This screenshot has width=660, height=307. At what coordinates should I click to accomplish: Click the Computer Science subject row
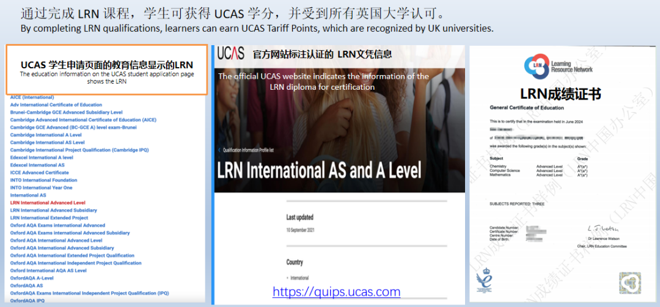tap(539, 171)
